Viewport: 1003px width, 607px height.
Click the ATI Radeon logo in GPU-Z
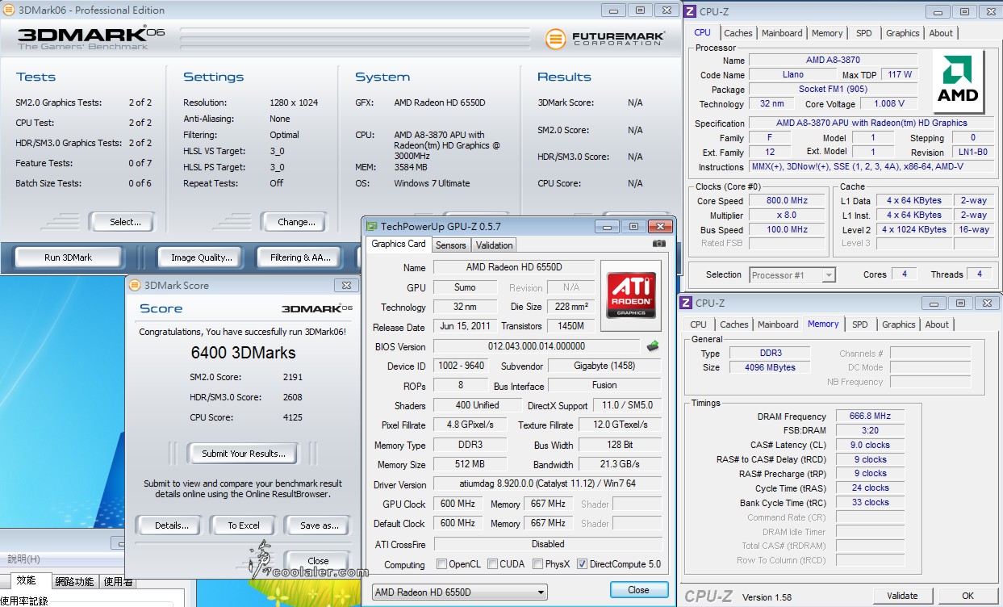[631, 295]
